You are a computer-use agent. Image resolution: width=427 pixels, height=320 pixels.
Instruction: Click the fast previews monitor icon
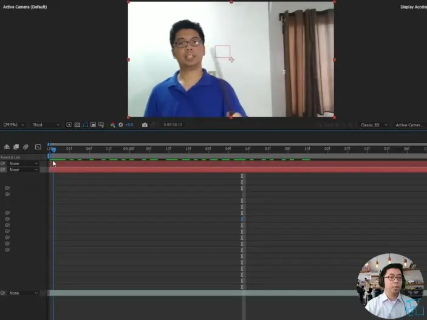tap(69, 125)
